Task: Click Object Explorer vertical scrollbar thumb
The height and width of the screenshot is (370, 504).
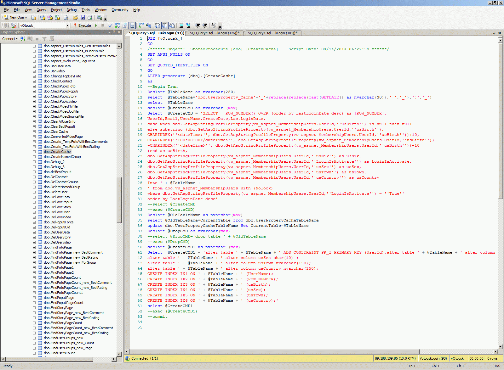Action: point(119,200)
